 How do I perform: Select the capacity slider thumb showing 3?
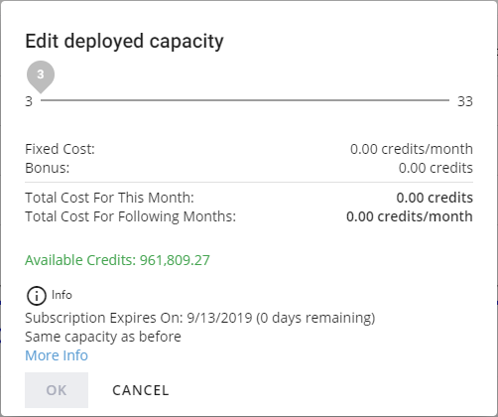pos(41,76)
